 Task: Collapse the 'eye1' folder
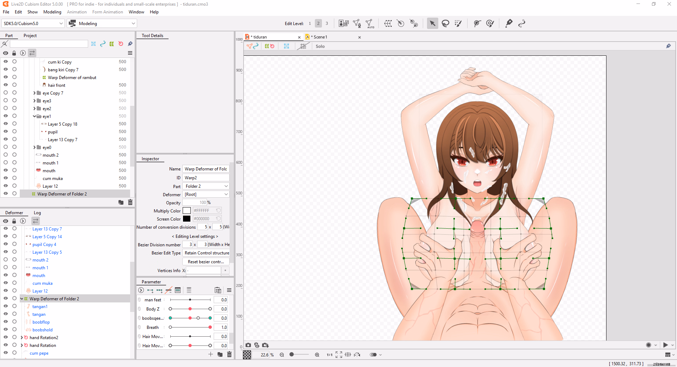click(x=35, y=116)
